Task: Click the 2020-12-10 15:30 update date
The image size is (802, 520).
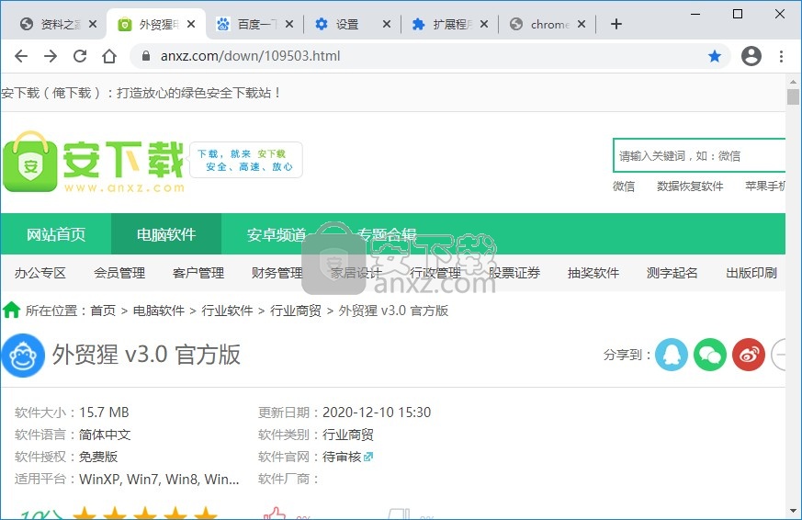Action: 377,413
